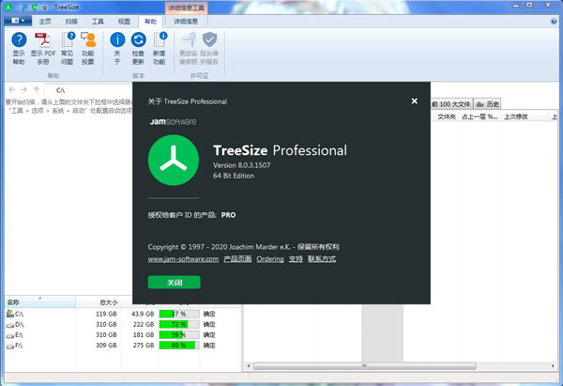The image size is (563, 386).
Task: Click the 显示帮助 question mark icon
Action: 20,40
